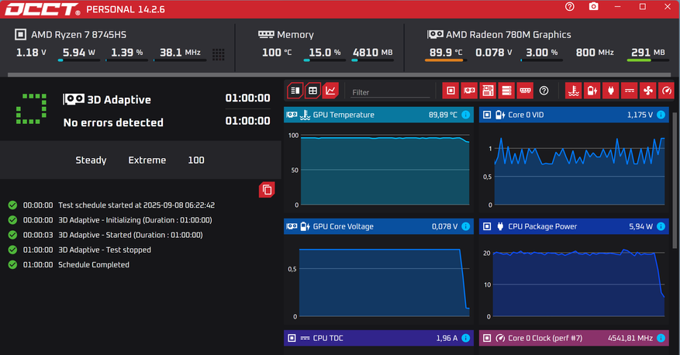The width and height of the screenshot is (680, 355).
Task: Toggle the fan speed sensor filter
Action: tap(648, 91)
